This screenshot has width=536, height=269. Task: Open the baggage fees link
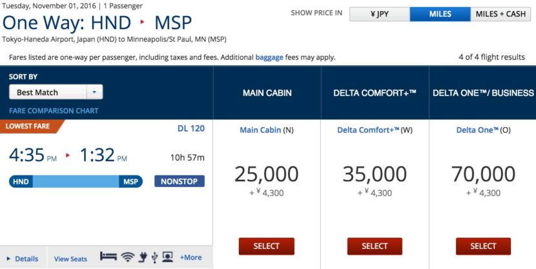coord(269,57)
